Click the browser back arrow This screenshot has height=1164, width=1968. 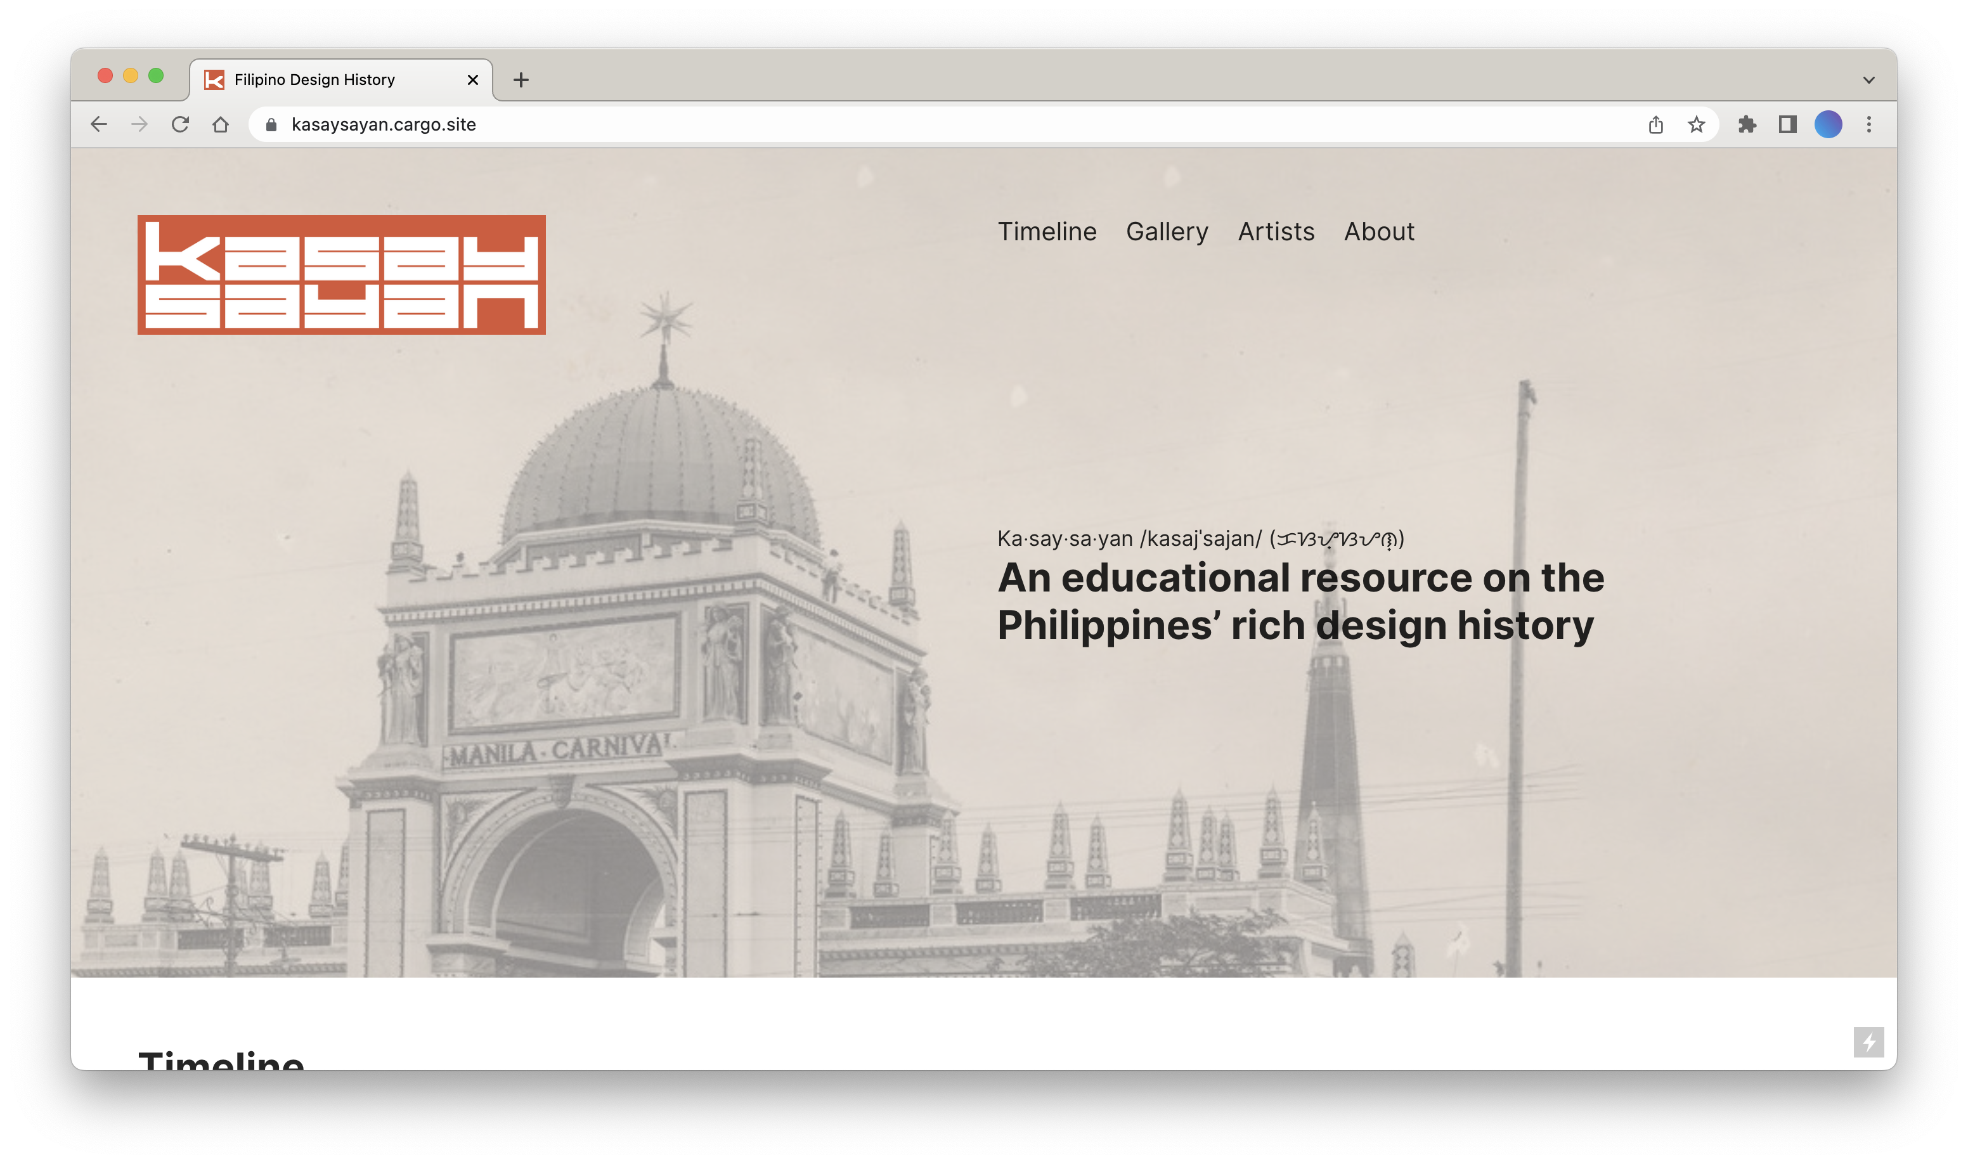click(99, 124)
